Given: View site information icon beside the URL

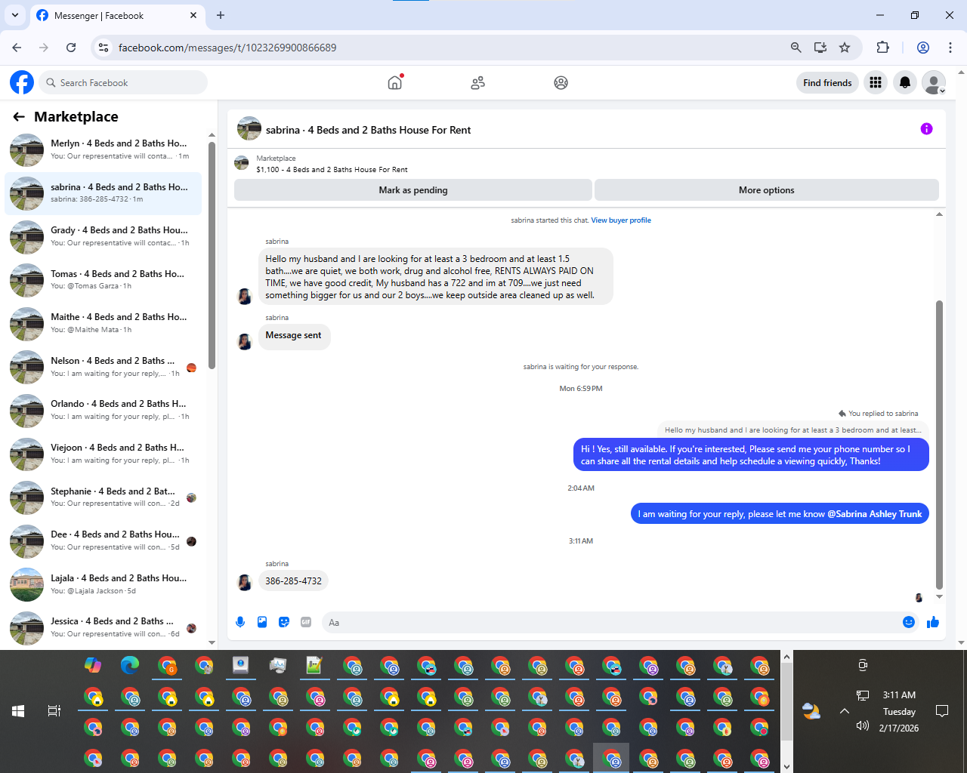Looking at the screenshot, I should [103, 48].
